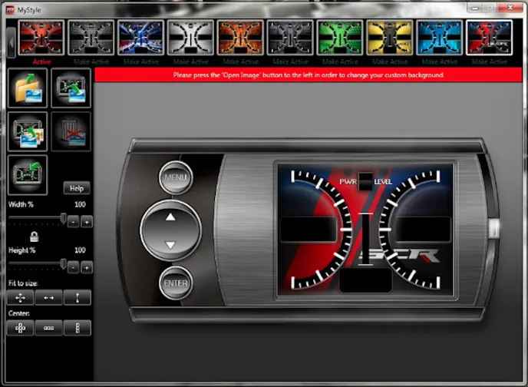
Task: Fit image to size horizontally
Action: pyautogui.click(x=48, y=298)
